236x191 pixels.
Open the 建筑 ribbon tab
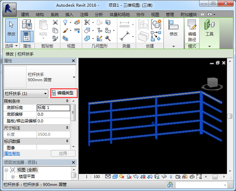[25, 15]
